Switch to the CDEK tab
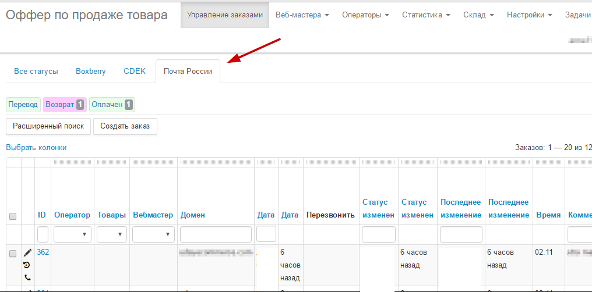 click(x=134, y=72)
